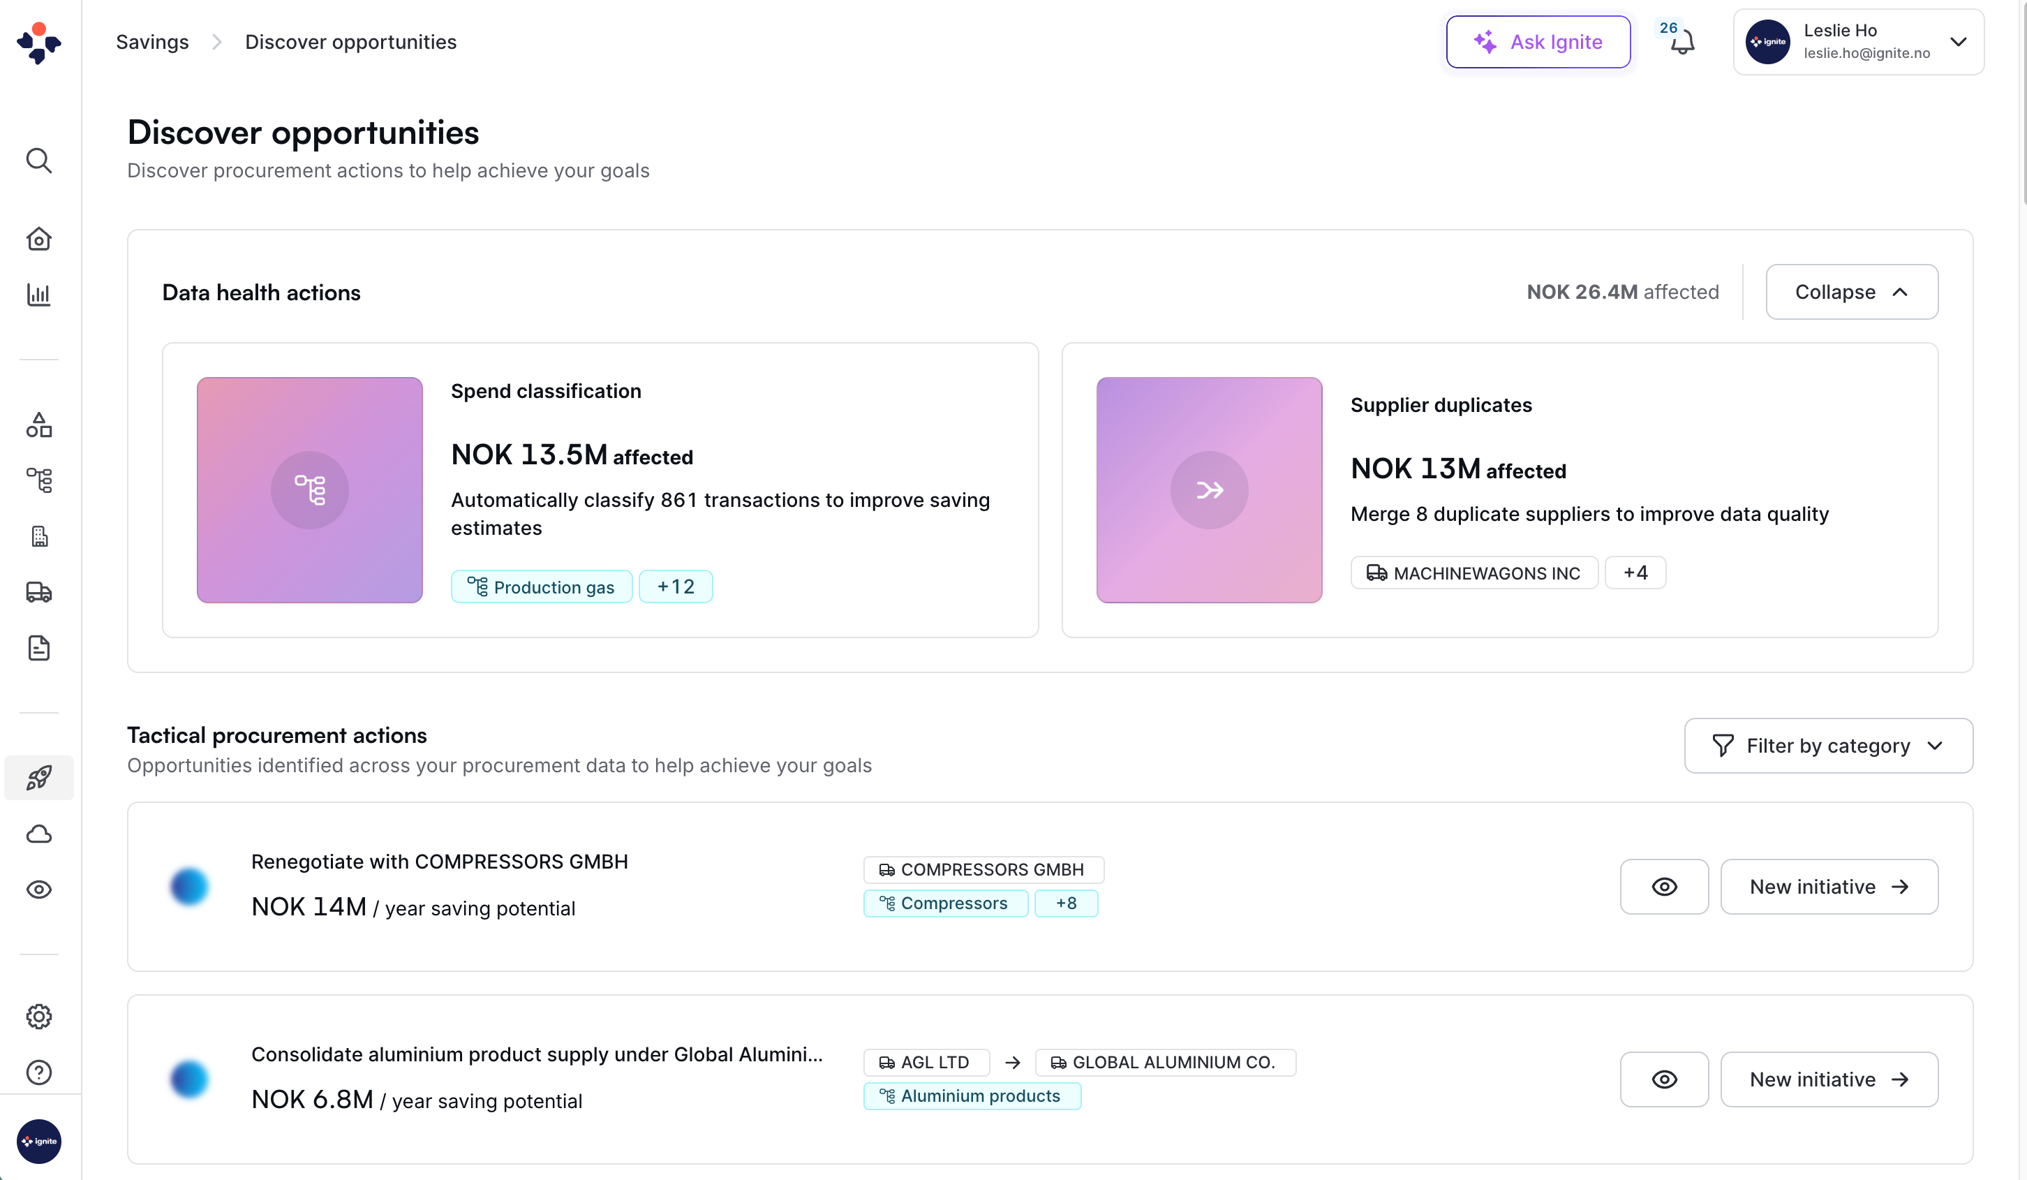Click the truck suppliers icon in sidebar
This screenshot has height=1180, width=2027.
click(38, 592)
